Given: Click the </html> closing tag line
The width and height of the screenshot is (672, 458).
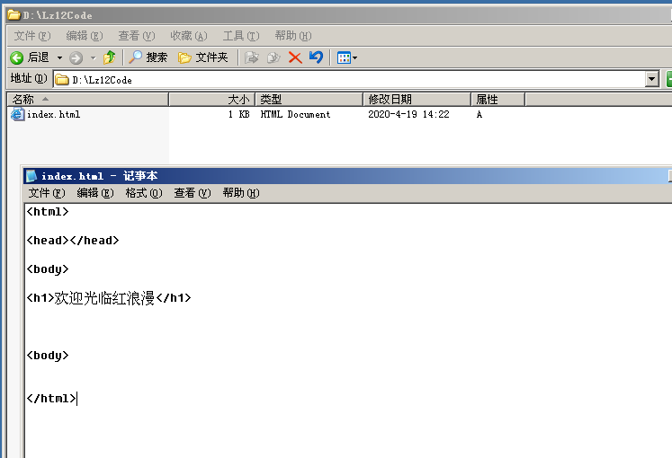Looking at the screenshot, I should tap(51, 398).
